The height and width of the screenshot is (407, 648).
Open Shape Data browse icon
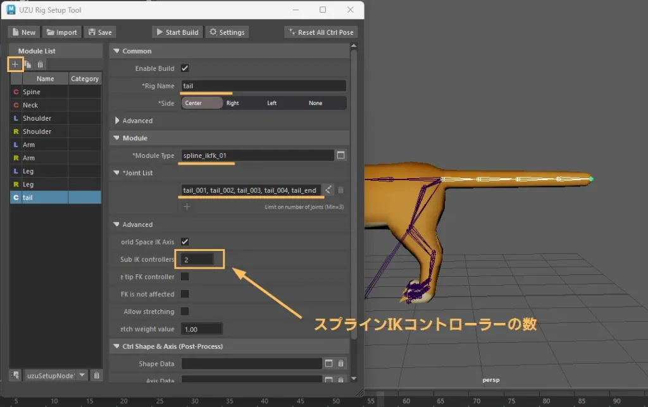[x=328, y=363]
